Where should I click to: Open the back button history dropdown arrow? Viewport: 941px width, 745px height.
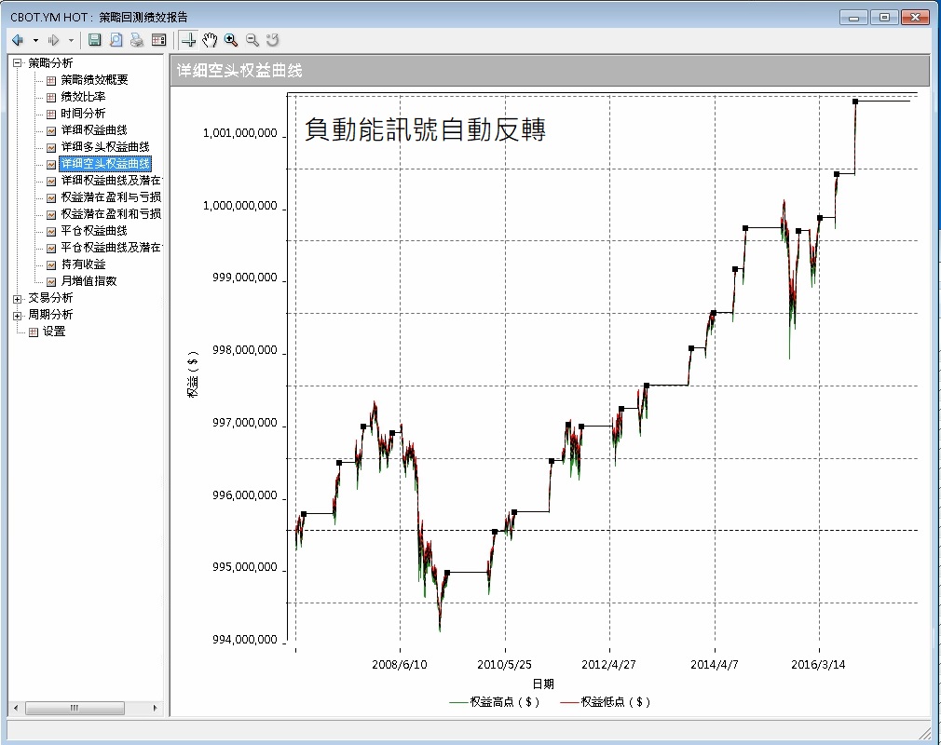[x=35, y=40]
